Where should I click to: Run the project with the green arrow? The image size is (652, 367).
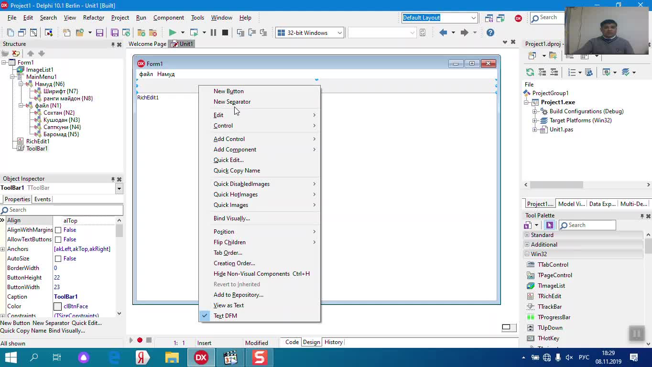tap(173, 32)
